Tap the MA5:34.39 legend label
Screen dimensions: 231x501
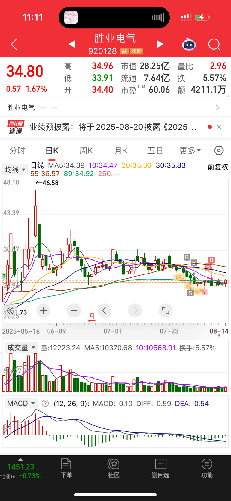coord(66,165)
